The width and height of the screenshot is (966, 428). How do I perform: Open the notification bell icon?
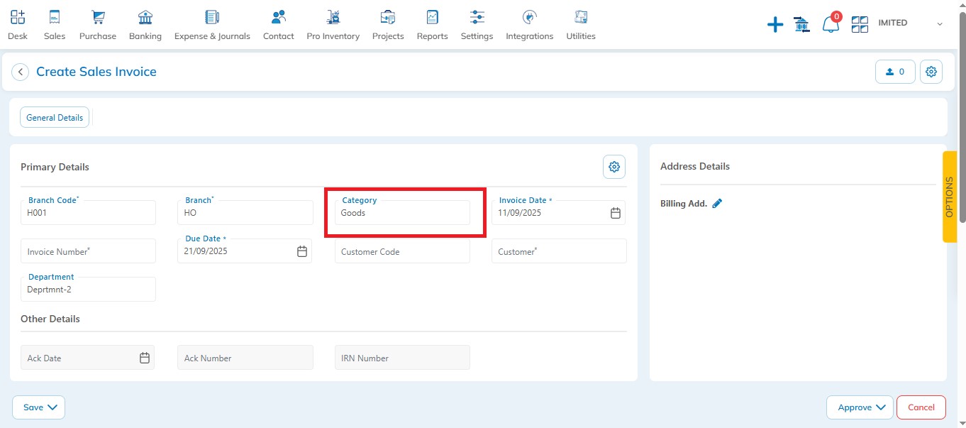[831, 25]
